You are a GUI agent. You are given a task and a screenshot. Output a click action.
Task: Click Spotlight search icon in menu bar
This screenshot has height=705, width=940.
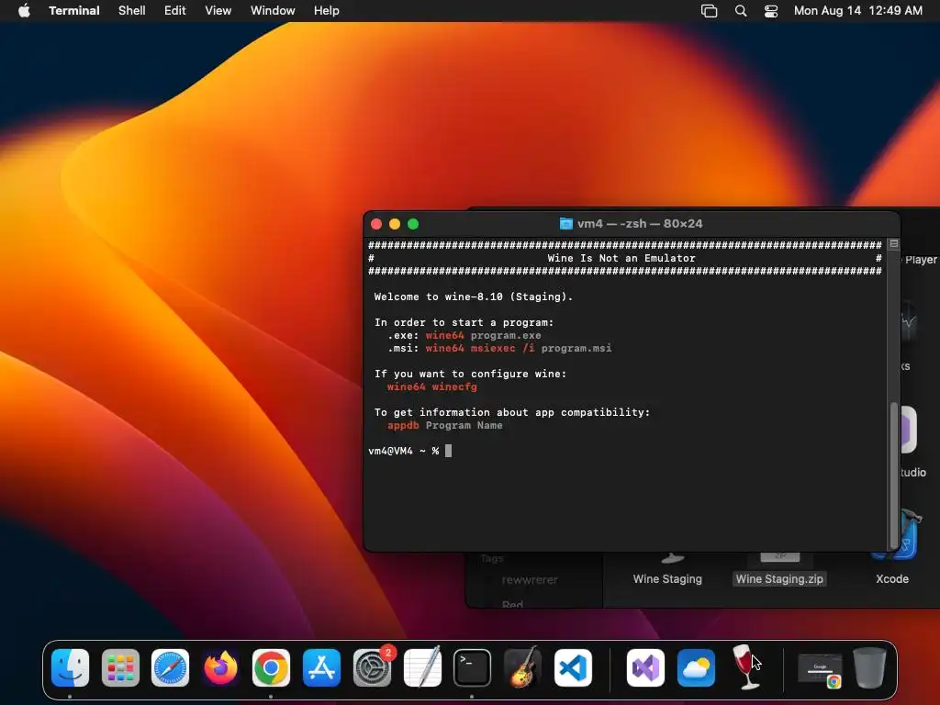pyautogui.click(x=741, y=11)
